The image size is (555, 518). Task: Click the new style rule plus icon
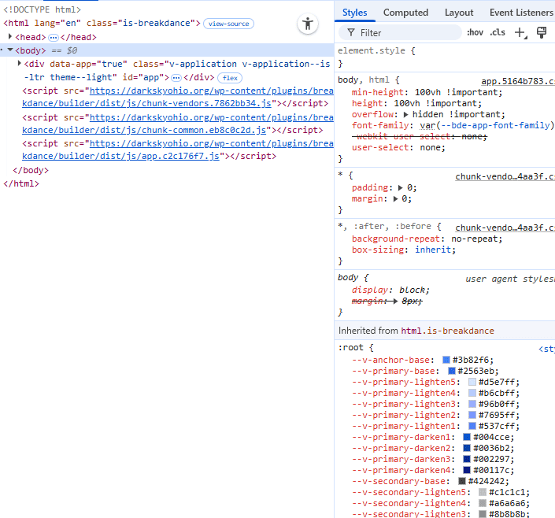tap(520, 33)
